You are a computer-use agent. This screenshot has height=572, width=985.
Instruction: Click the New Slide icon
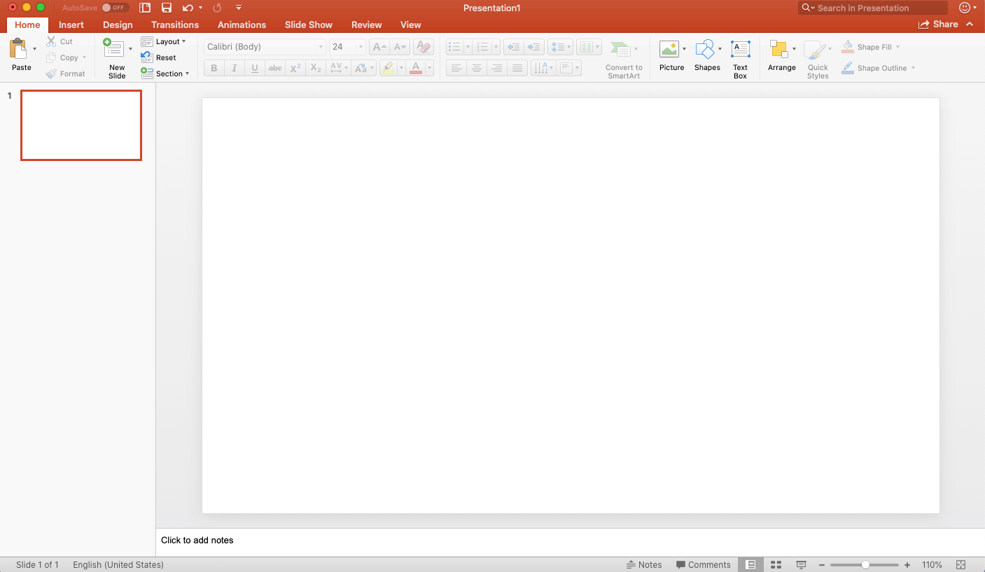(x=113, y=49)
